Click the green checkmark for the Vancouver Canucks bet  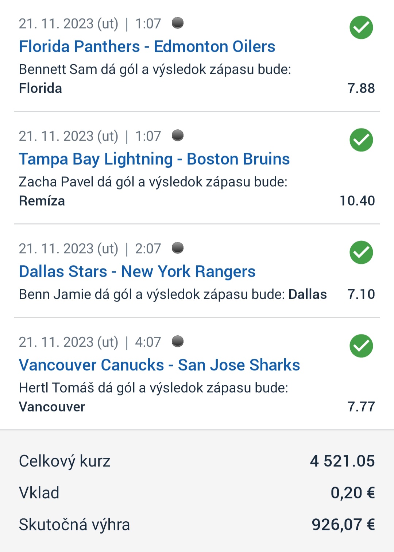point(361,346)
